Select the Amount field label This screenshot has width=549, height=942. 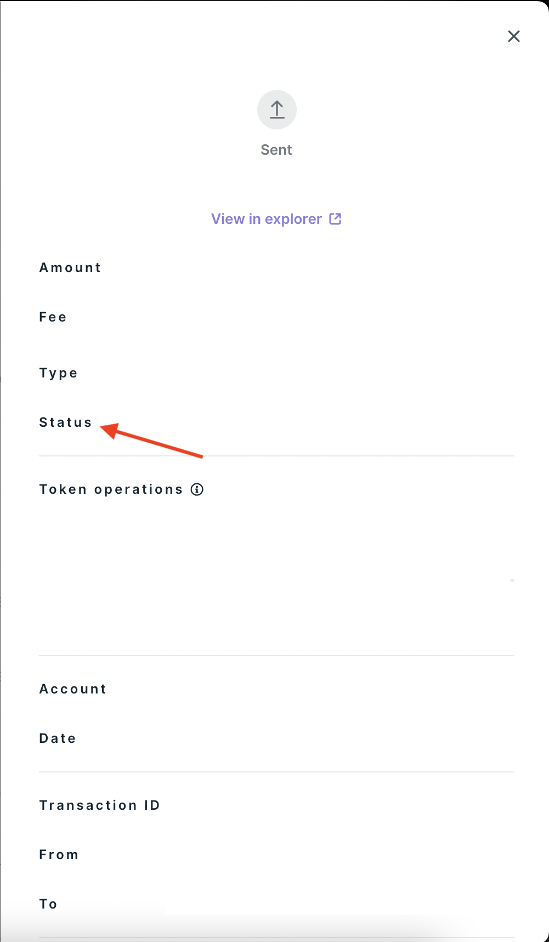point(70,268)
